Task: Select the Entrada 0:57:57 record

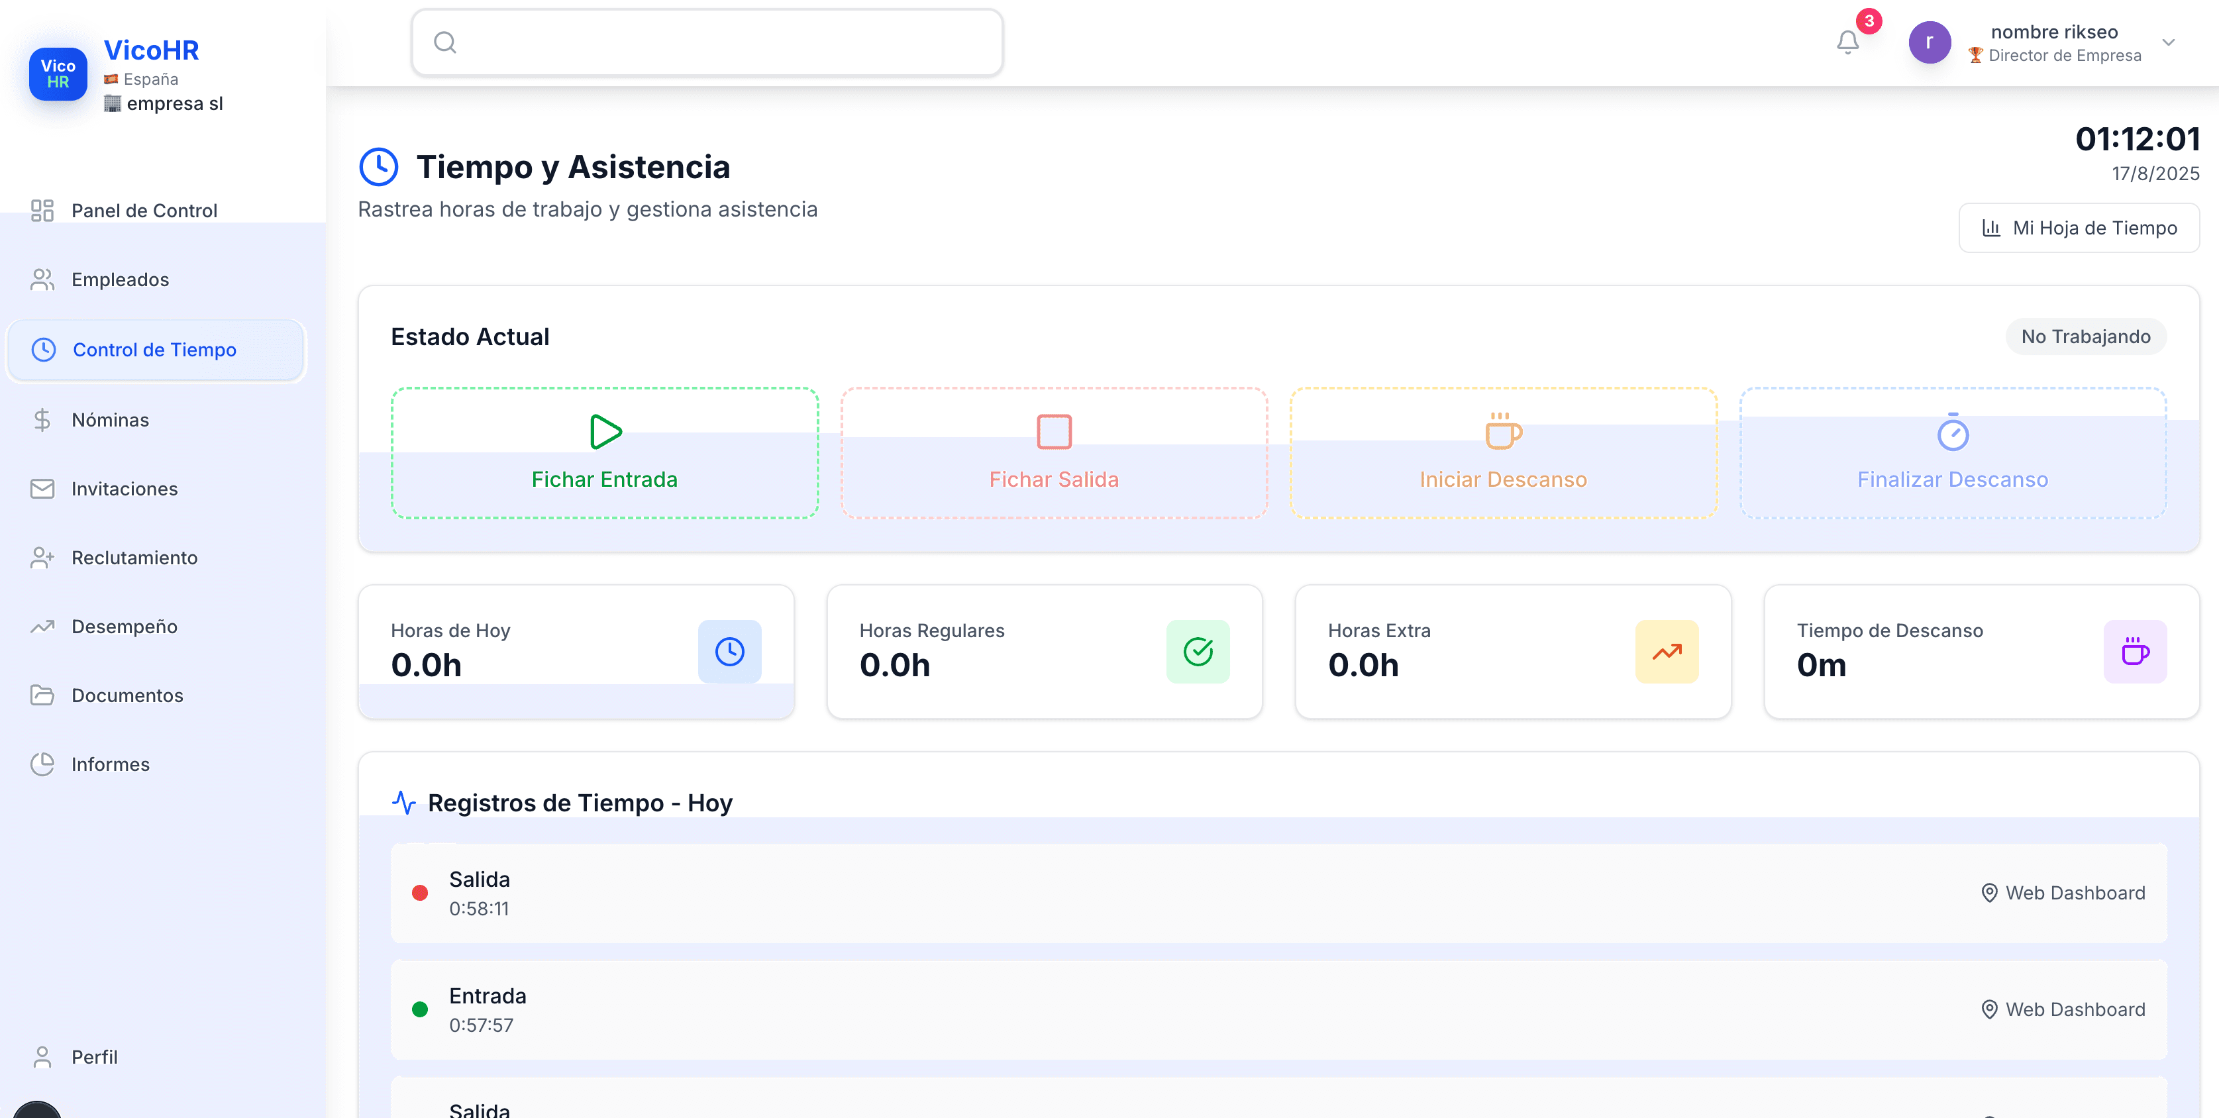Action: click(x=1279, y=1009)
